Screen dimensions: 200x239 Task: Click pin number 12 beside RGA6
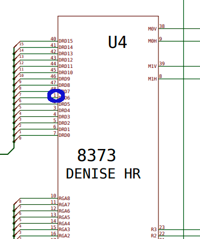53,208
